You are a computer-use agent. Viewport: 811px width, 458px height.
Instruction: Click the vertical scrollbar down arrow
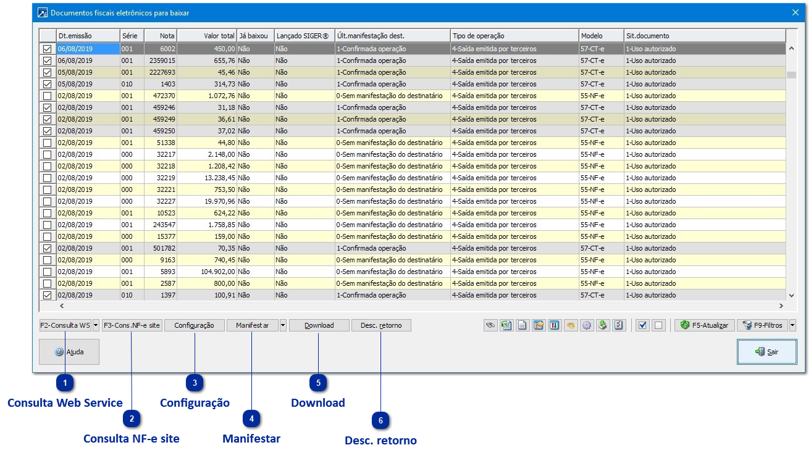[x=791, y=296]
